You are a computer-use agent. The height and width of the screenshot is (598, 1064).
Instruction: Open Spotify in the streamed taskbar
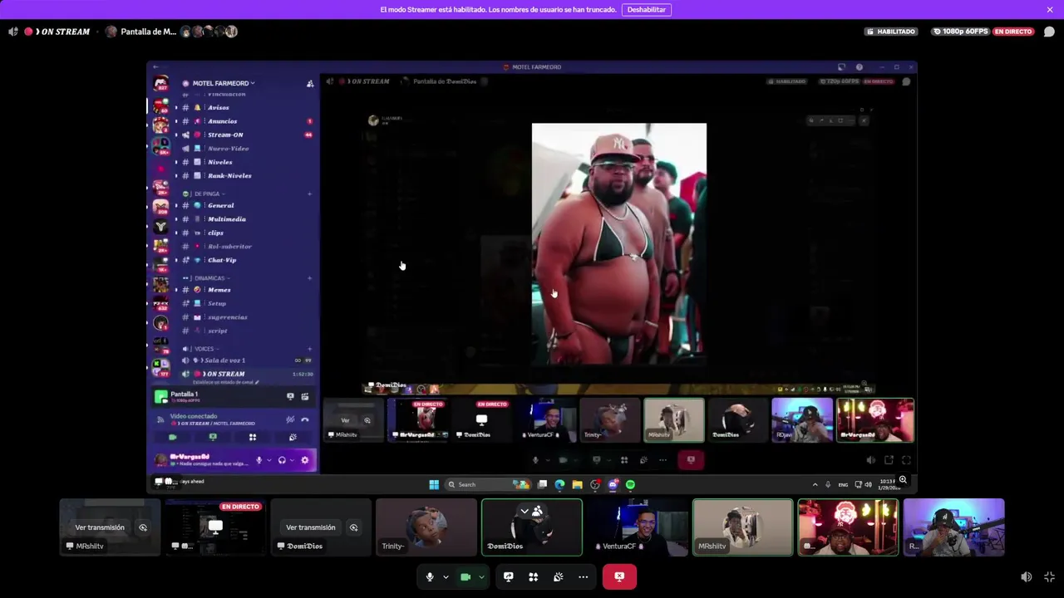(630, 484)
